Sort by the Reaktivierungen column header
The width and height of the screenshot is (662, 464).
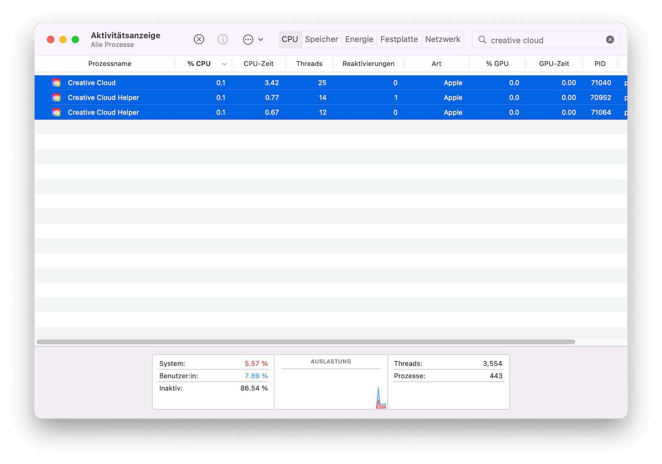[x=368, y=64]
